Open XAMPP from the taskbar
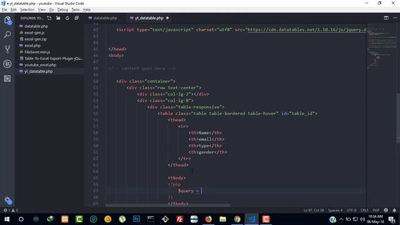 (x=65, y=219)
